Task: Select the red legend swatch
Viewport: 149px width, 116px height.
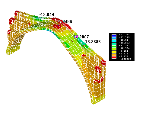Action: 114,57
